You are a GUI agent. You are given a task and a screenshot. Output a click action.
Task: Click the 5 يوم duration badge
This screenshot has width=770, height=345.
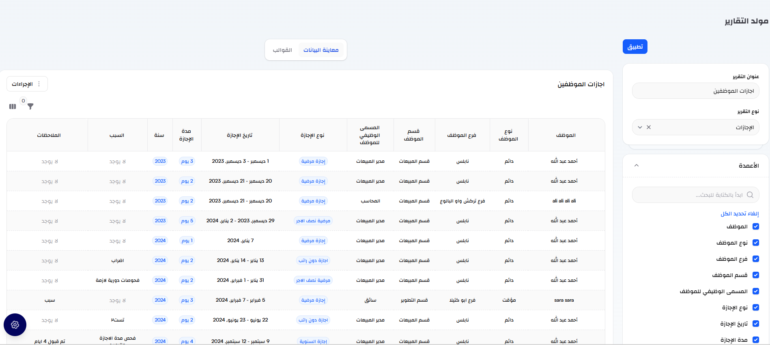(x=187, y=221)
